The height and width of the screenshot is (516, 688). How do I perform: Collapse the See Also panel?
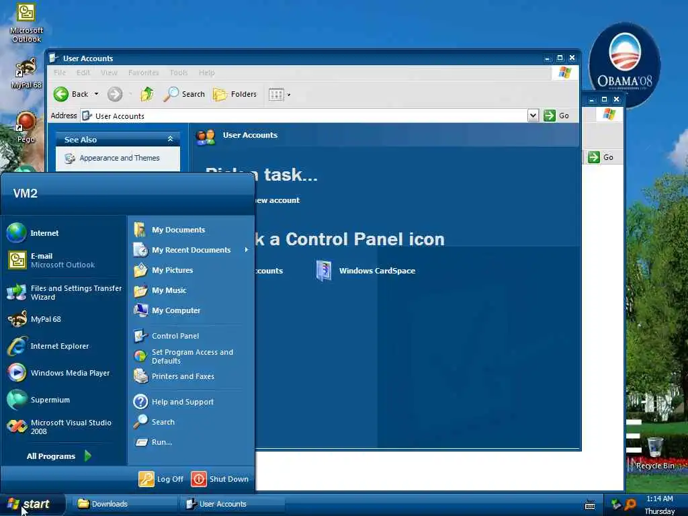(170, 139)
